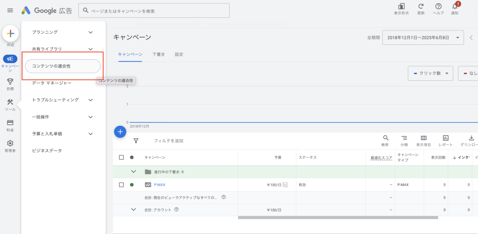478x234 pixels.
Task: Toggle the select-all checkbox in table header
Action: pyautogui.click(x=121, y=157)
